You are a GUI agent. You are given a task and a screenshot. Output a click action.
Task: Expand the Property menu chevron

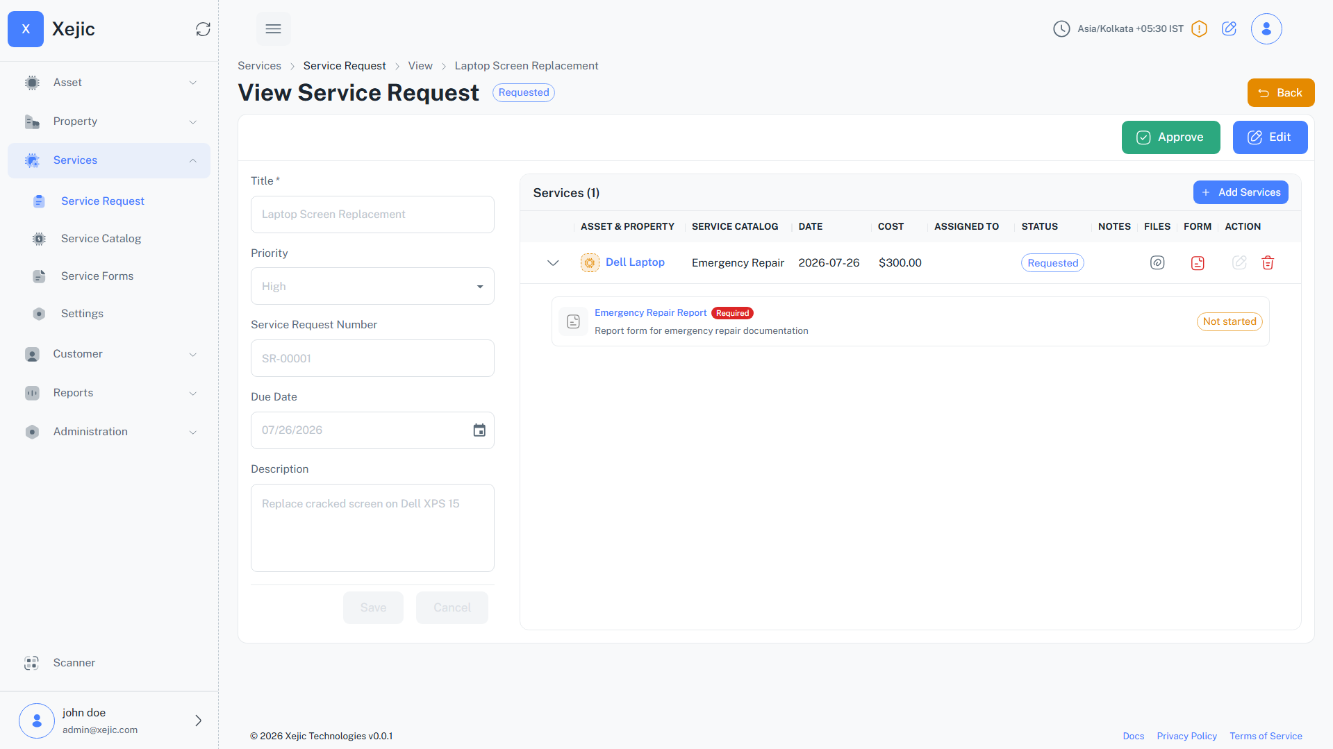click(193, 121)
